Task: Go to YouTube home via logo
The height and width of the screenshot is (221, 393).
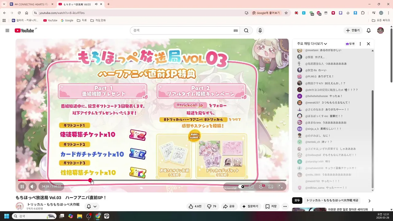Action: [x=24, y=30]
